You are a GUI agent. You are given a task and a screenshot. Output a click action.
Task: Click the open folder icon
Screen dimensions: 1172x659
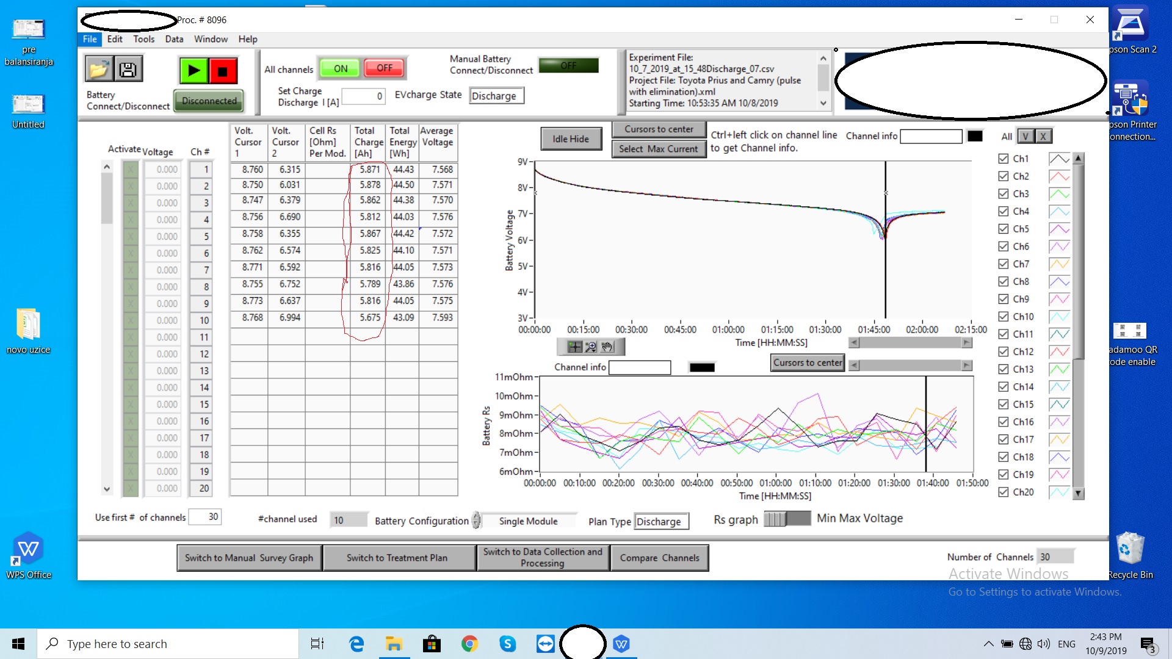pyautogui.click(x=98, y=69)
